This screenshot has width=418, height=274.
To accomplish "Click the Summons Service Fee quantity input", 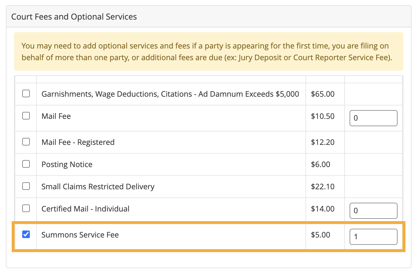I will pyautogui.click(x=373, y=237).
